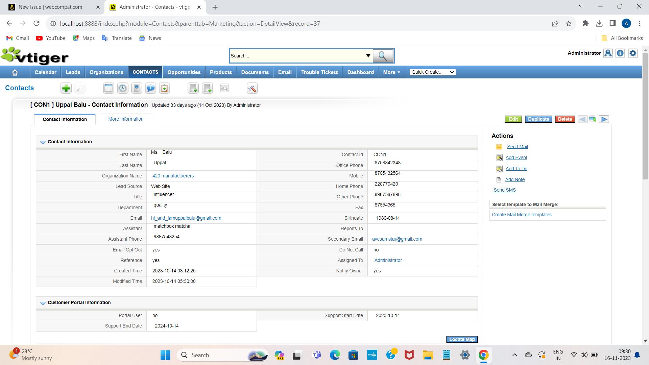Click the clock history toolbar icon
Viewport: 649px width, 365px height.
pos(122,88)
